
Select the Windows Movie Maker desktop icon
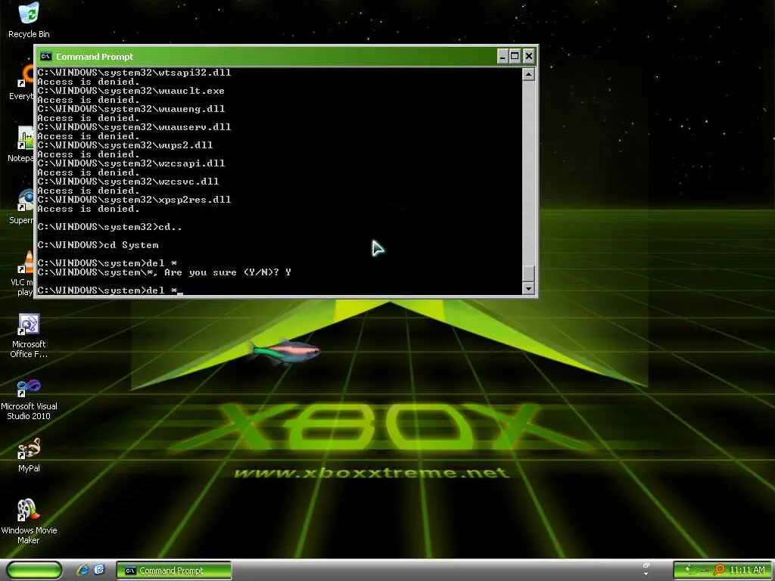[x=29, y=511]
